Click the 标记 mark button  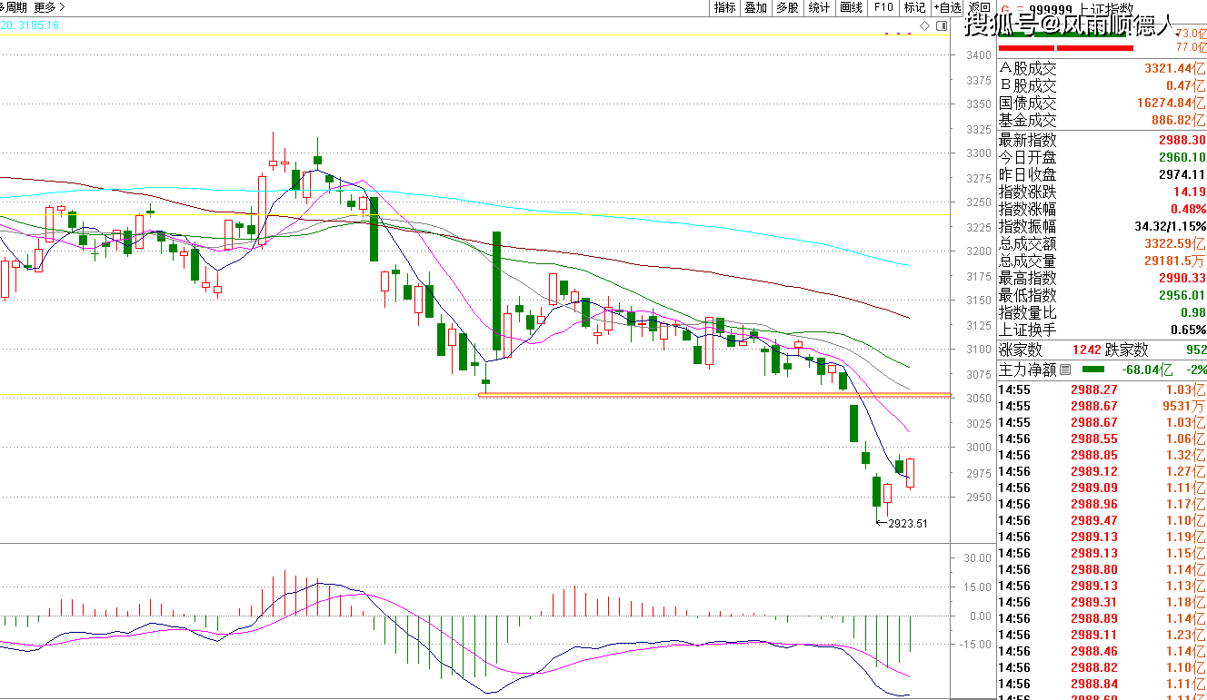pos(913,7)
